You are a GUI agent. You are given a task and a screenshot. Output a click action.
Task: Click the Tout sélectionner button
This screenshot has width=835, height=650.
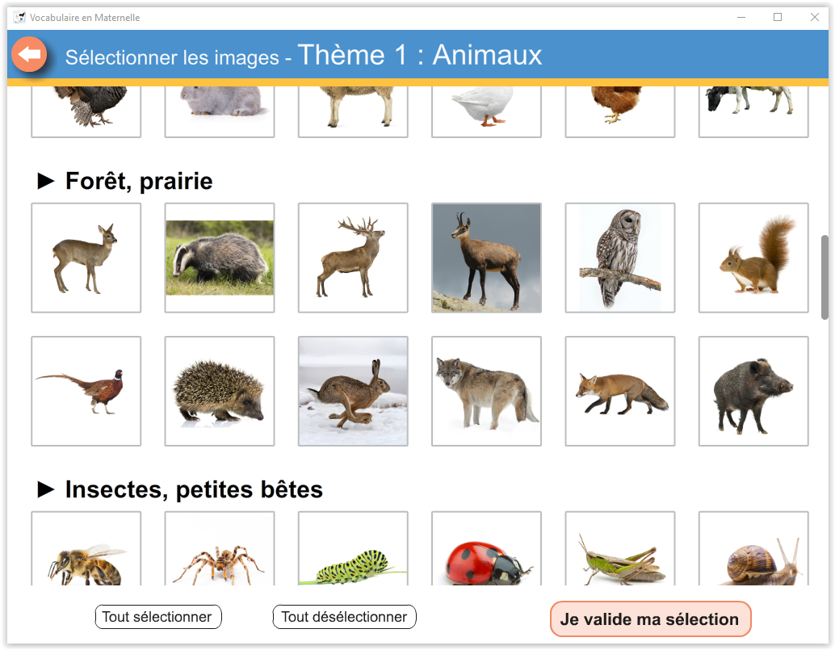(x=158, y=617)
